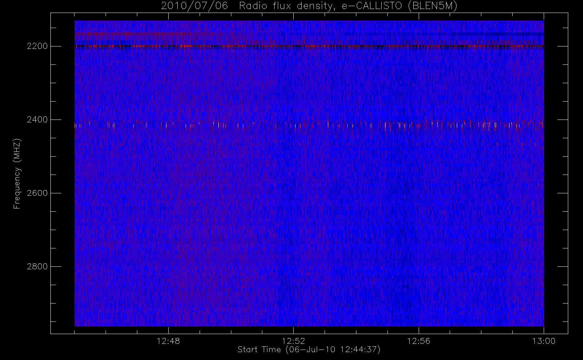The image size is (583, 360).
Task: Click the red interference line at 2200 MHz
Action: coord(309,46)
